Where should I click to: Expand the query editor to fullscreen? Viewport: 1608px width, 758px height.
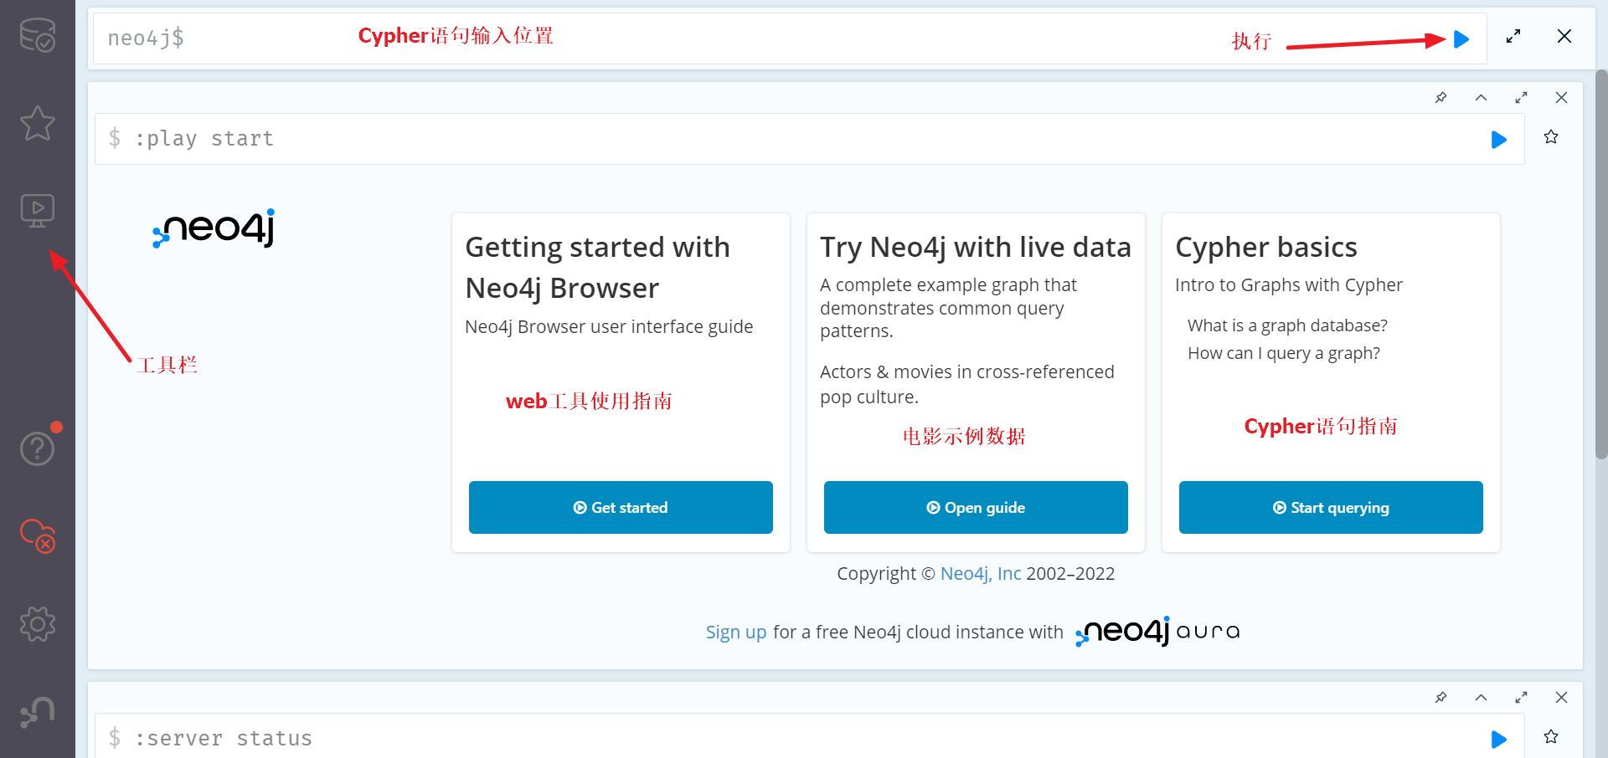[x=1513, y=37]
